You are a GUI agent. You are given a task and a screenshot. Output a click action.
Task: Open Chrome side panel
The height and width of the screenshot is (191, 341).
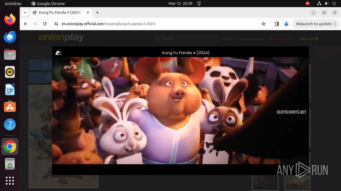point(277,24)
